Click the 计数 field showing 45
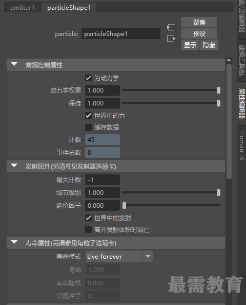The image size is (246, 305). point(102,140)
